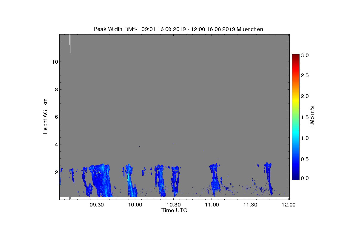Click the 'Height AGL km' axis label
Viewport: 358px width, 238px height.
pyautogui.click(x=46, y=116)
